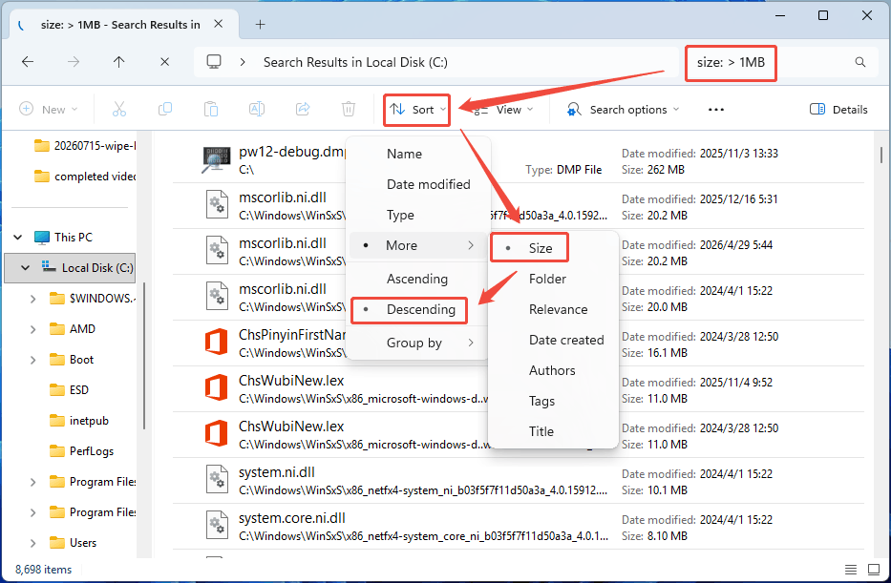Select Size in the More submenu
This screenshot has height=583, width=891.
coord(554,248)
